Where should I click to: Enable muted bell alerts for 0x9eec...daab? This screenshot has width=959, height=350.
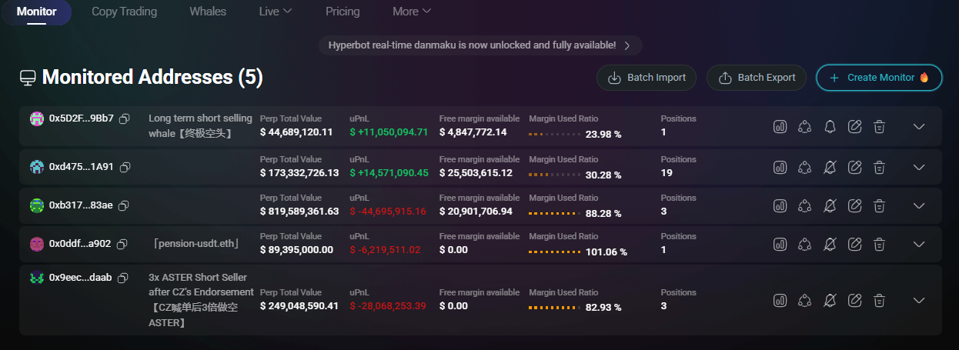point(830,300)
